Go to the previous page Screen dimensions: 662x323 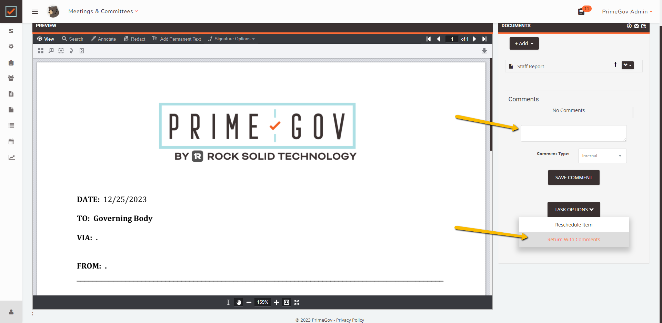coord(439,39)
